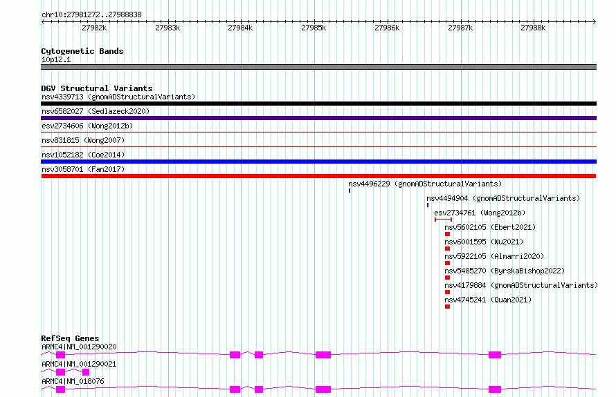Screen dimensions: 616x397
Task: Open the nsv6582027 Sedlazeck2020 label
Action: coord(96,111)
